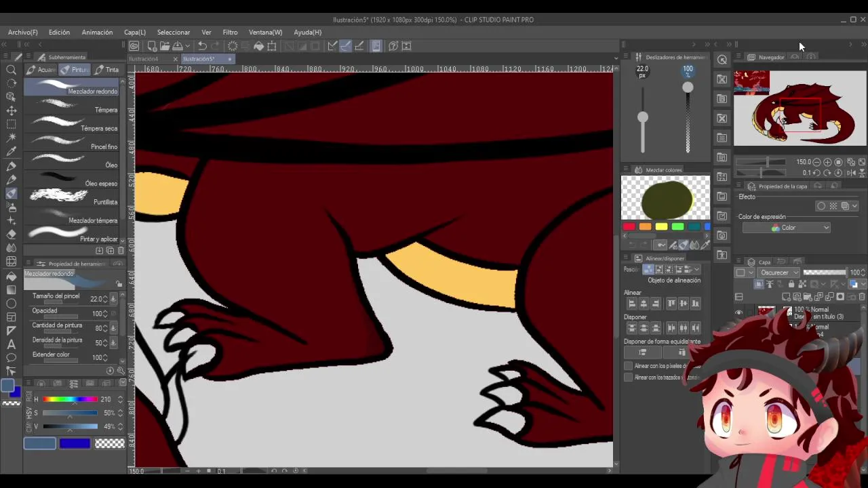The image size is (868, 488).
Task: Enable Alinear con los píxeles checkbox
Action: tap(628, 366)
